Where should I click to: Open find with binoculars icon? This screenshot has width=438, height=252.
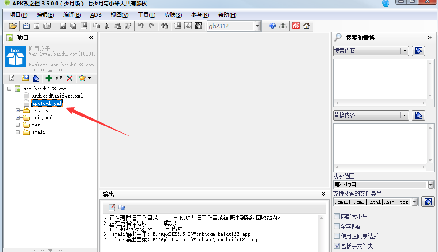point(164,26)
